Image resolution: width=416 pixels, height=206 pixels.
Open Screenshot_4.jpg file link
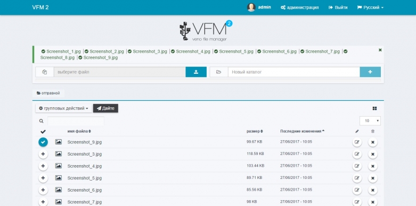[84, 166]
